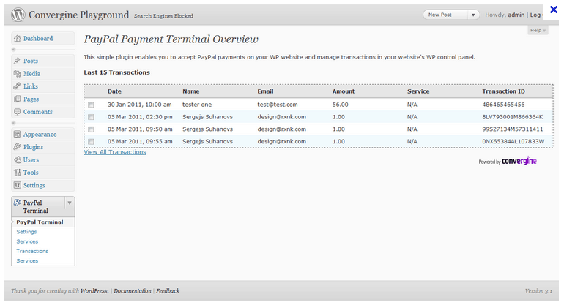
Task: Click the Amount column header
Action: pyautogui.click(x=344, y=91)
